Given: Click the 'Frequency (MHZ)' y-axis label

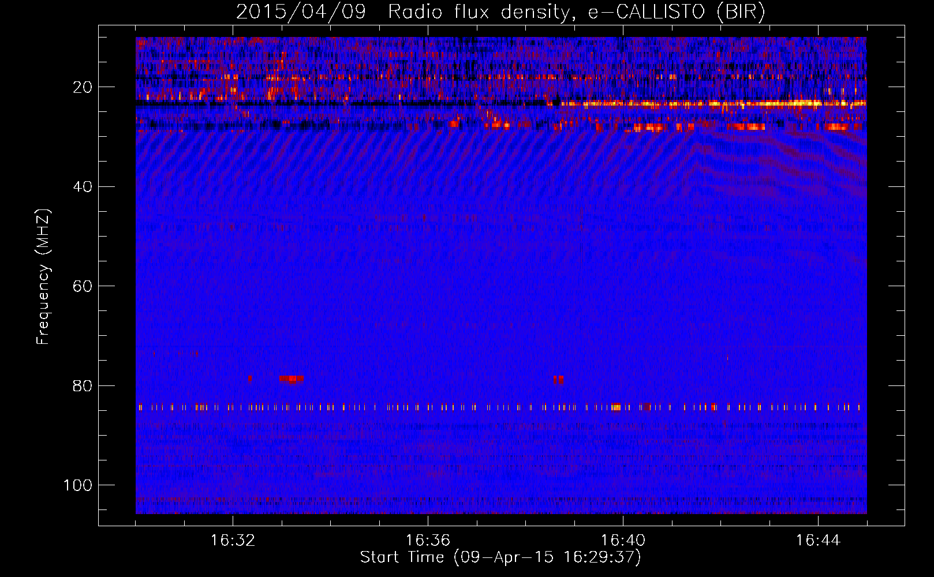Looking at the screenshot, I should coord(43,277).
